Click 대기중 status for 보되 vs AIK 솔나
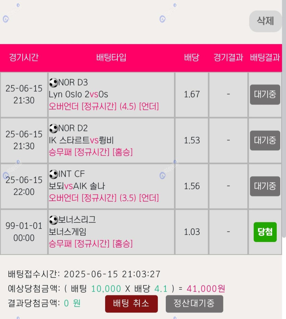This screenshot has height=319, width=286. pos(265,186)
